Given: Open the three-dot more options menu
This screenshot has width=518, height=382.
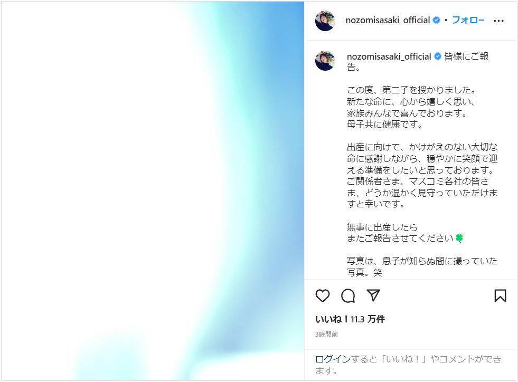Looking at the screenshot, I should [x=498, y=21].
